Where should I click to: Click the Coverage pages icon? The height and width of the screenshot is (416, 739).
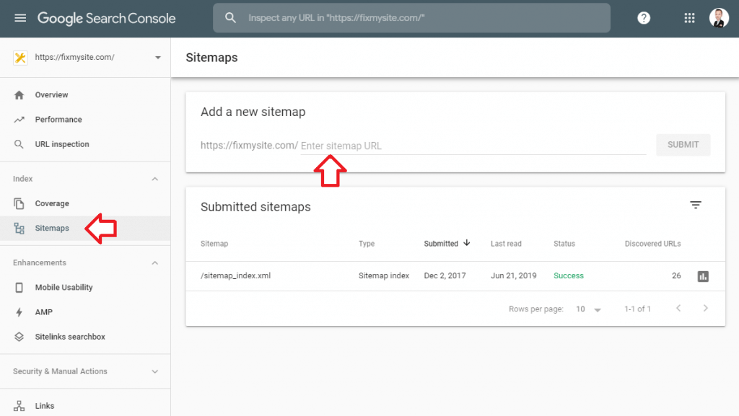coord(19,203)
